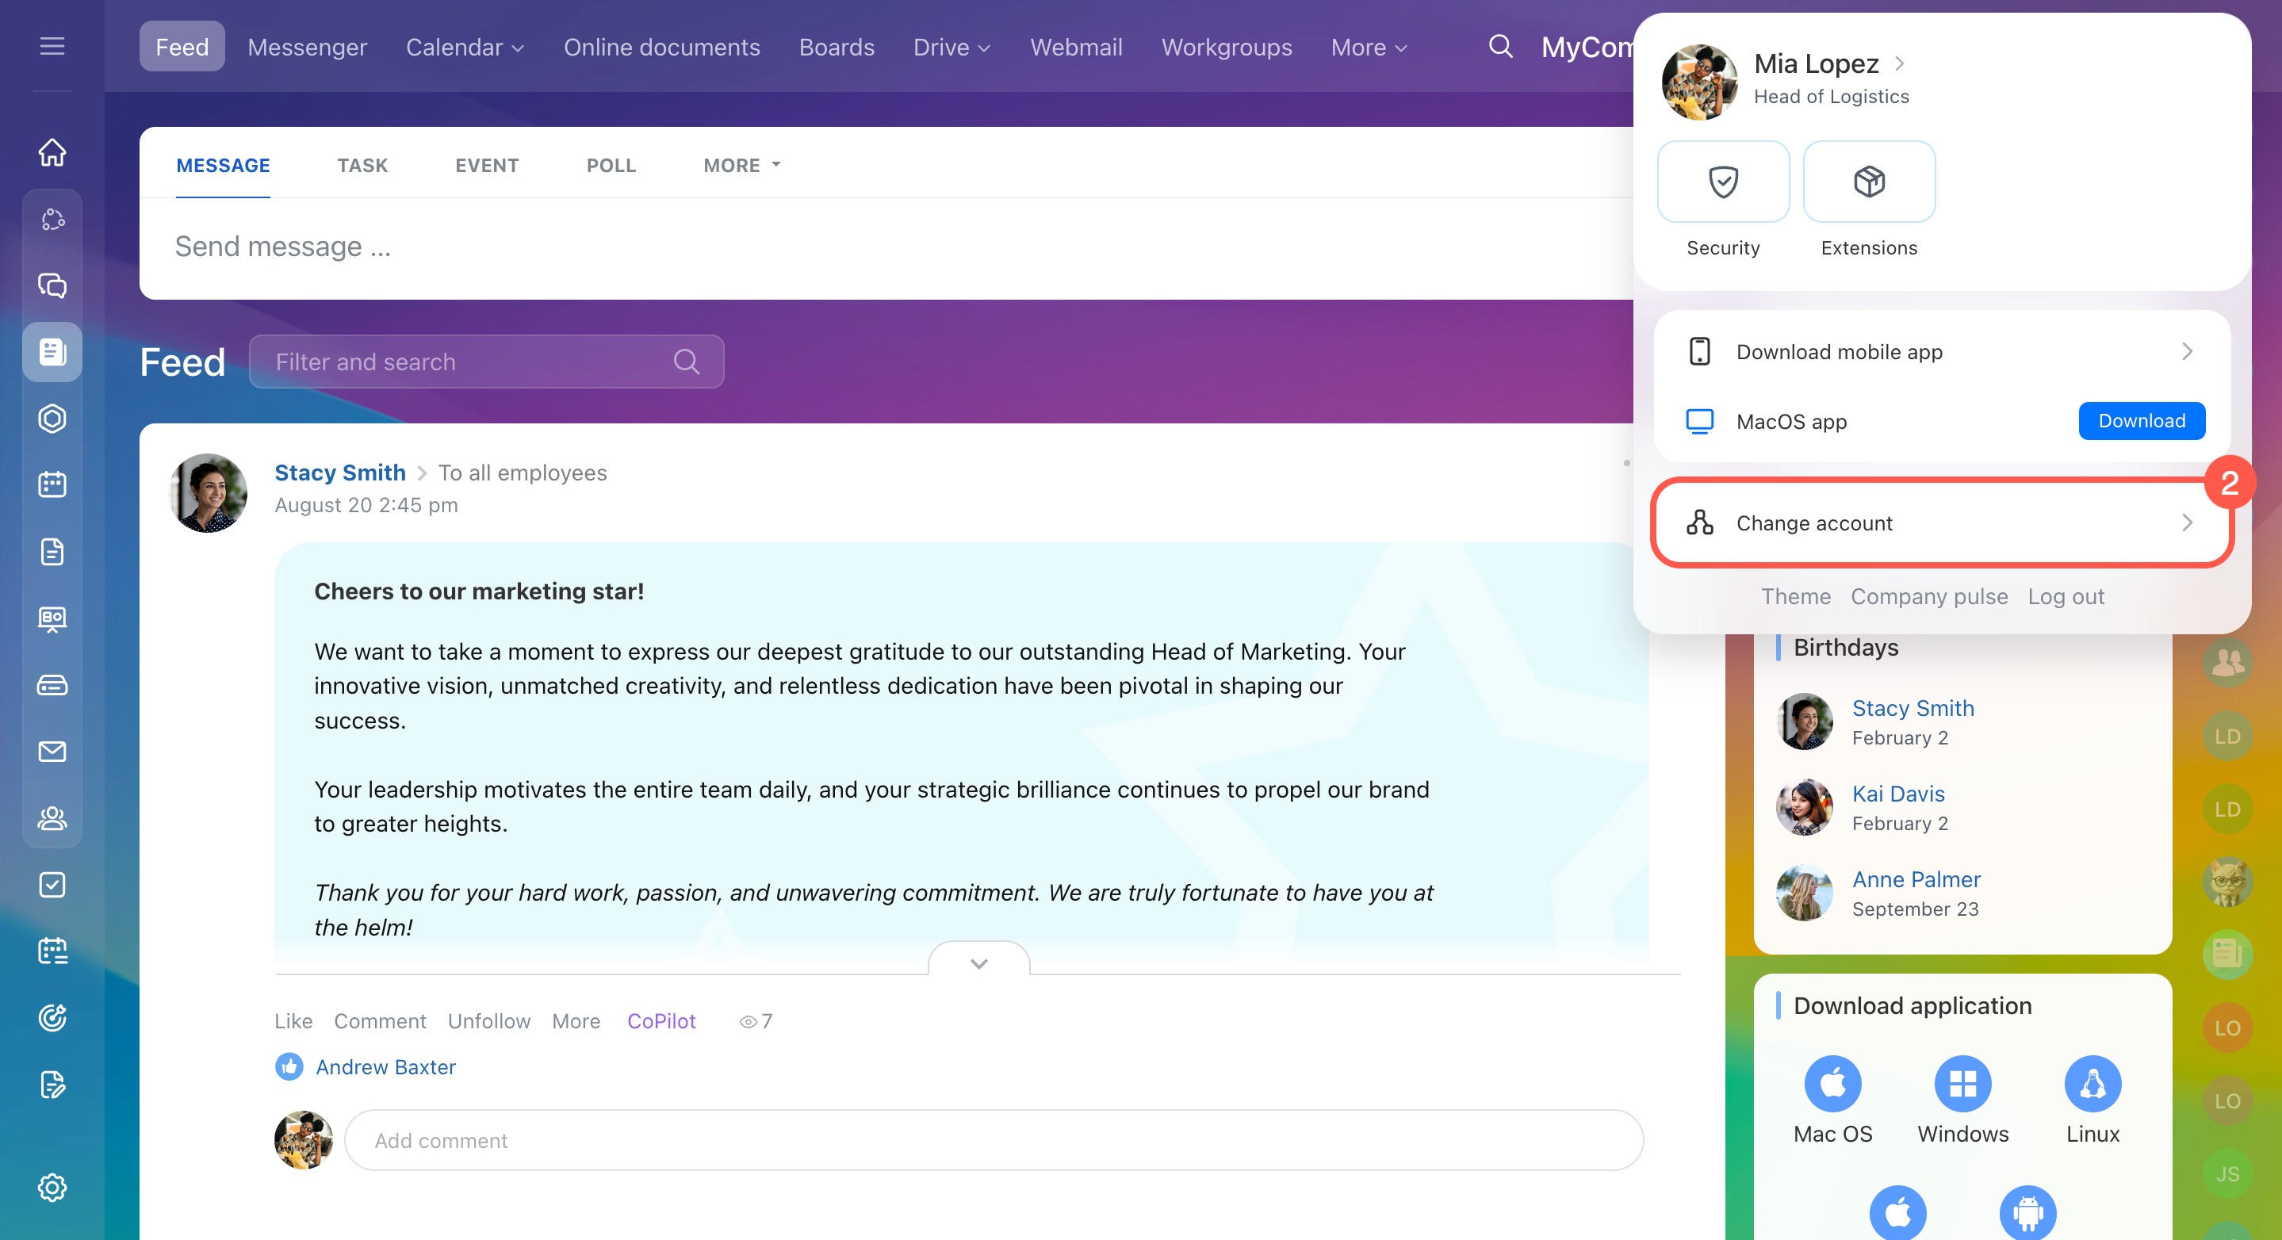Open the hamburger menu in the sidebar
2282x1240 pixels.
click(52, 46)
